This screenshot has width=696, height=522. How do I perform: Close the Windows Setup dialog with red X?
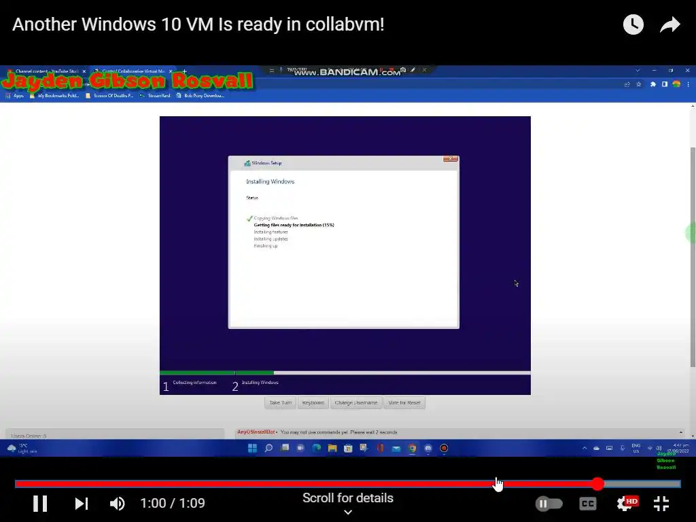click(450, 159)
